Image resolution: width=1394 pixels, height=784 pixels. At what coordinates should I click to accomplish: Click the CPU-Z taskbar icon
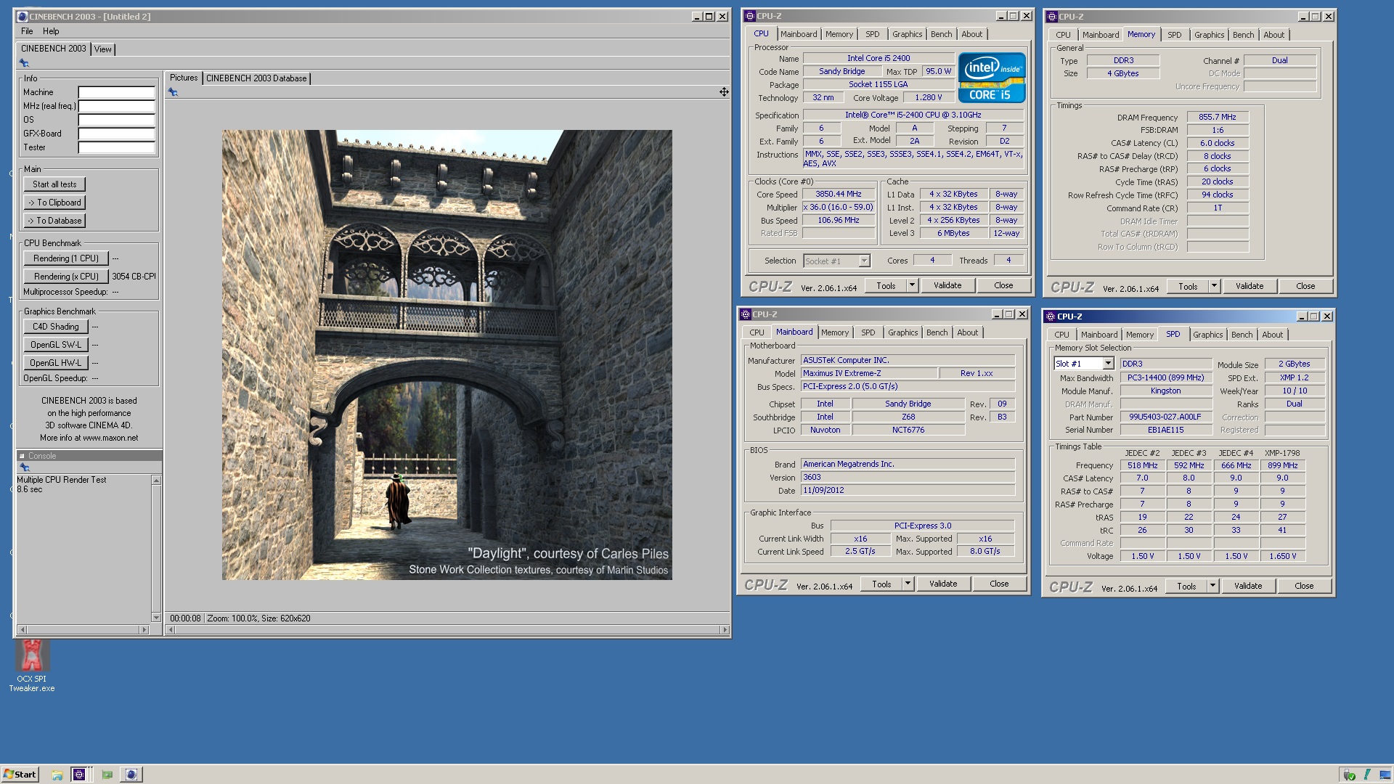click(80, 775)
